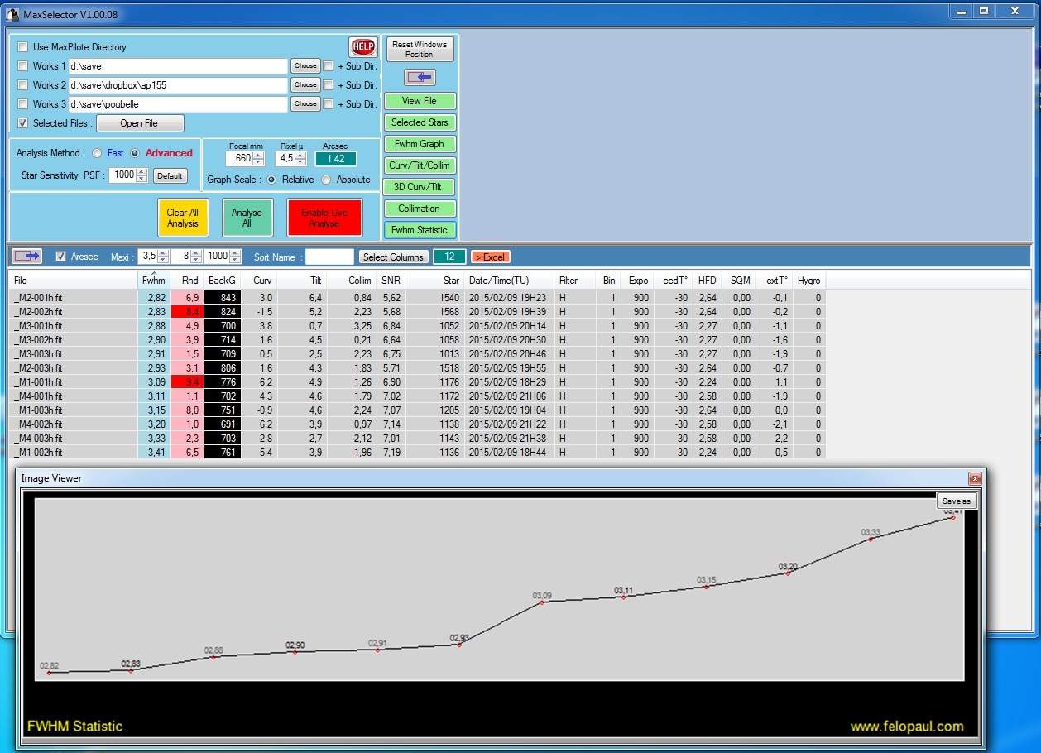Adjust the Maxi 1000 stepper arrows

[236, 257]
